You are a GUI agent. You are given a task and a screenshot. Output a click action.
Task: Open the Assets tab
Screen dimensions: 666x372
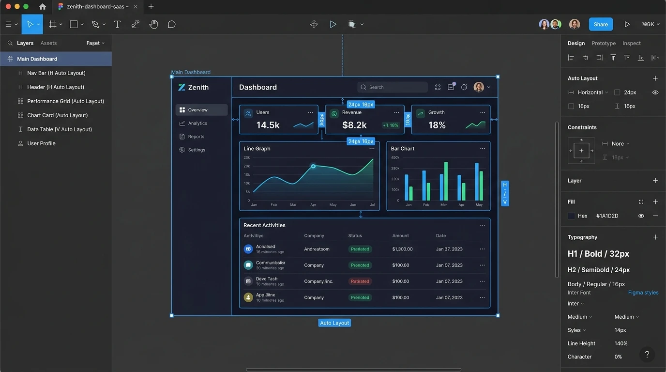(x=48, y=43)
